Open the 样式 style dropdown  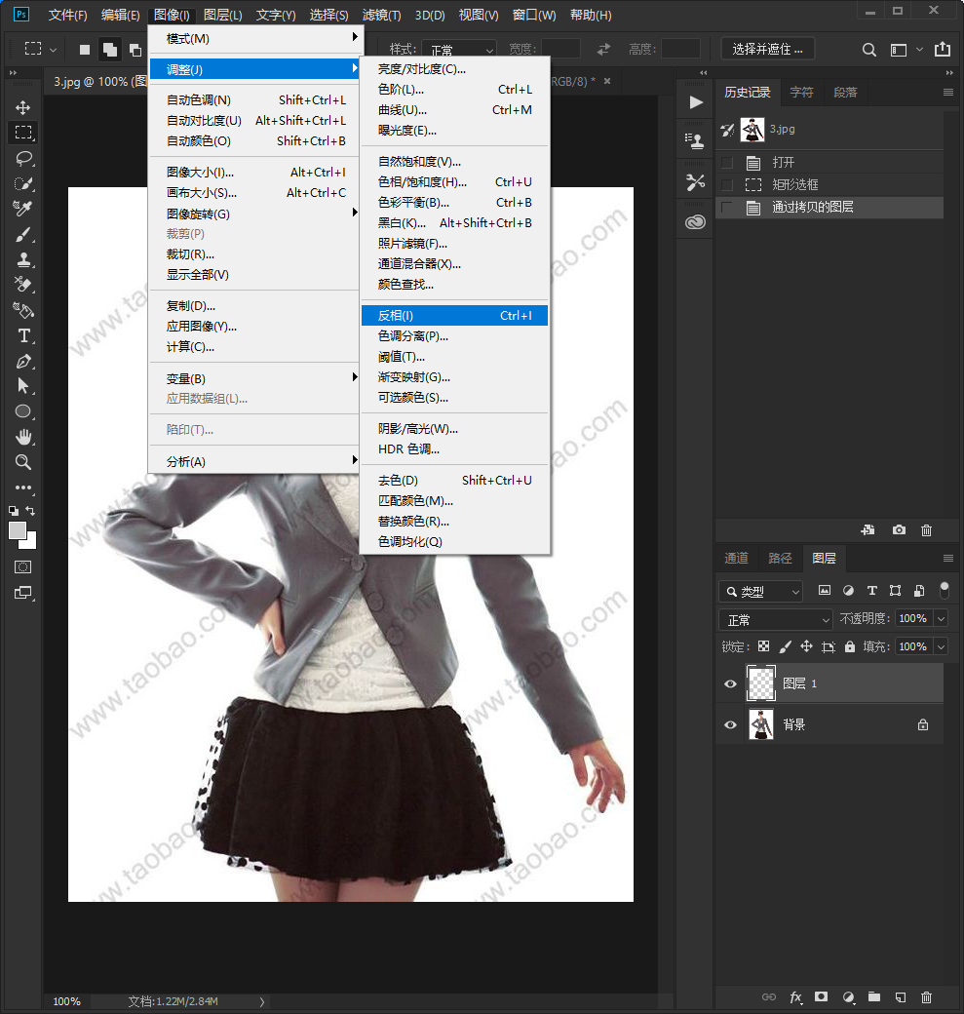point(458,49)
